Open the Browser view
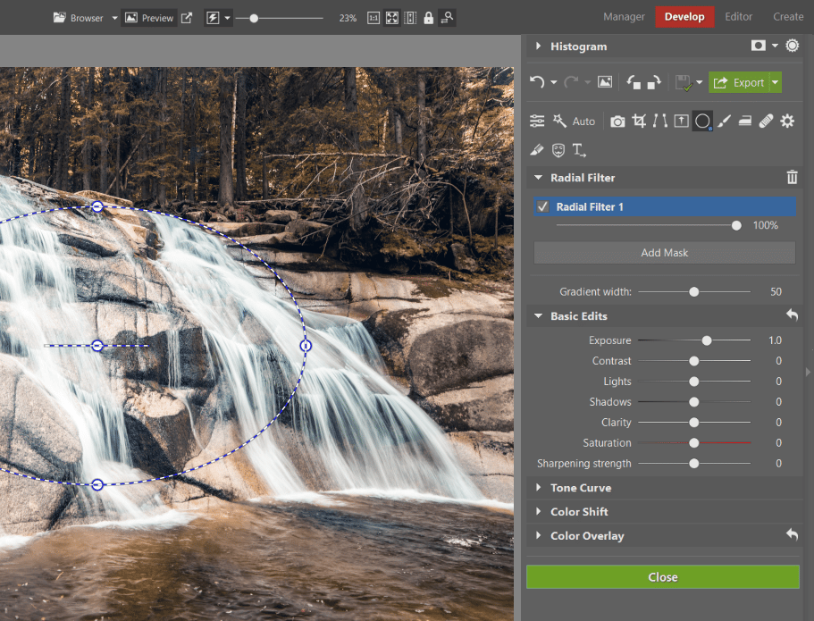814x621 pixels. click(79, 18)
